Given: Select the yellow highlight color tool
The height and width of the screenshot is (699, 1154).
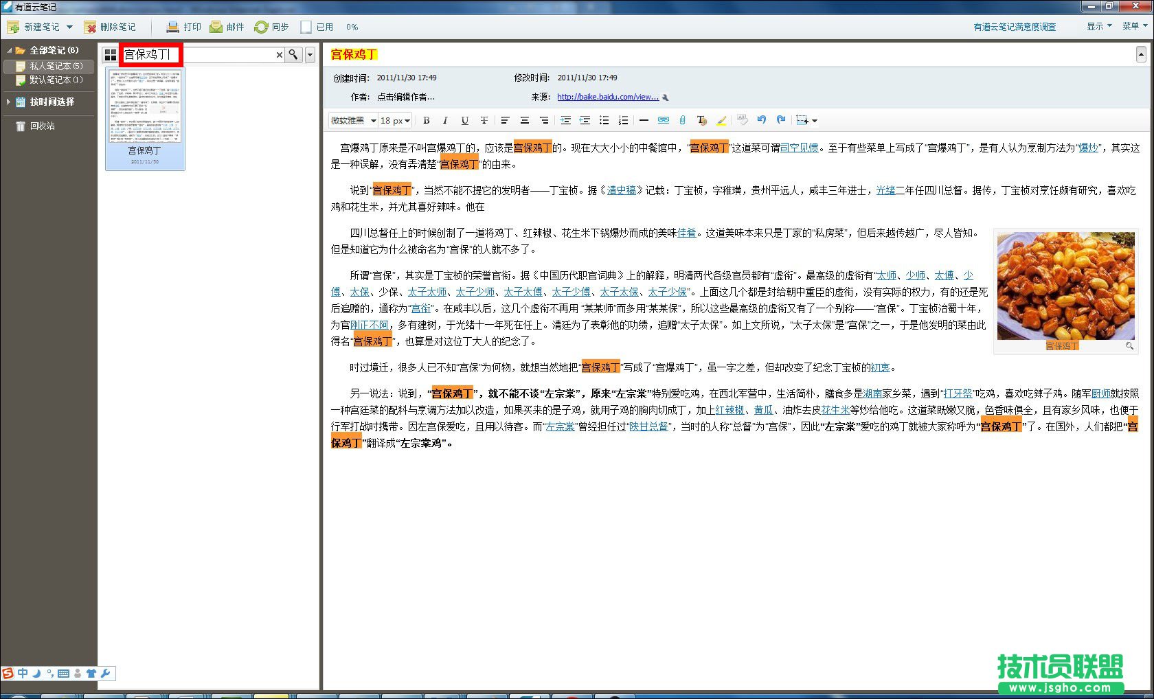Looking at the screenshot, I should click(x=721, y=120).
